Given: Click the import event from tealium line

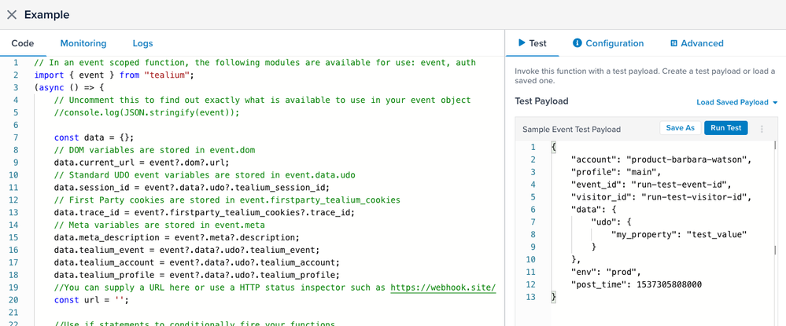Looking at the screenshot, I should point(114,75).
